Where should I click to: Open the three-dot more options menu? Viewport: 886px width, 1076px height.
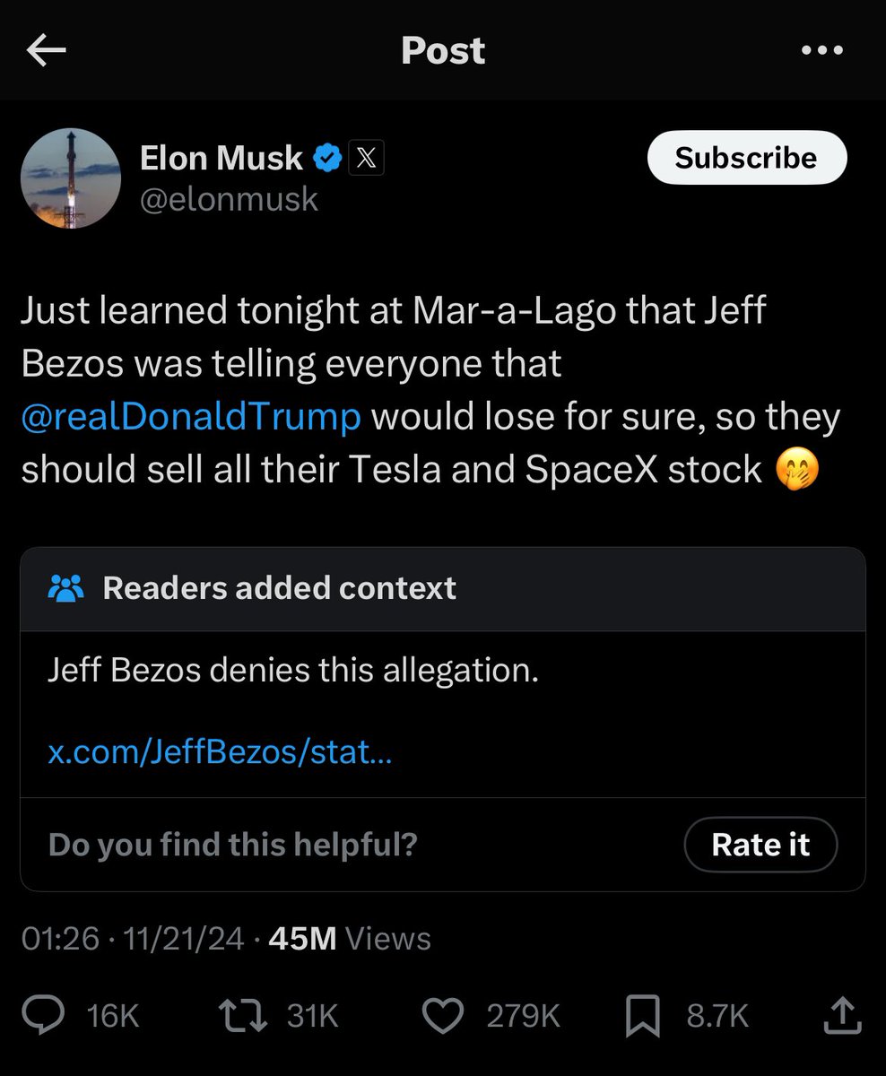(x=822, y=51)
